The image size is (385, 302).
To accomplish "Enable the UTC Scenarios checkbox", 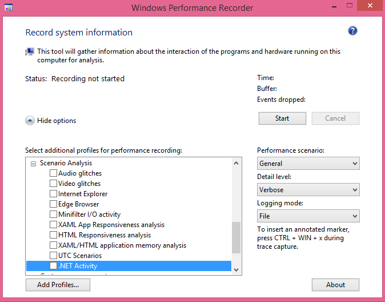I will tap(53, 256).
